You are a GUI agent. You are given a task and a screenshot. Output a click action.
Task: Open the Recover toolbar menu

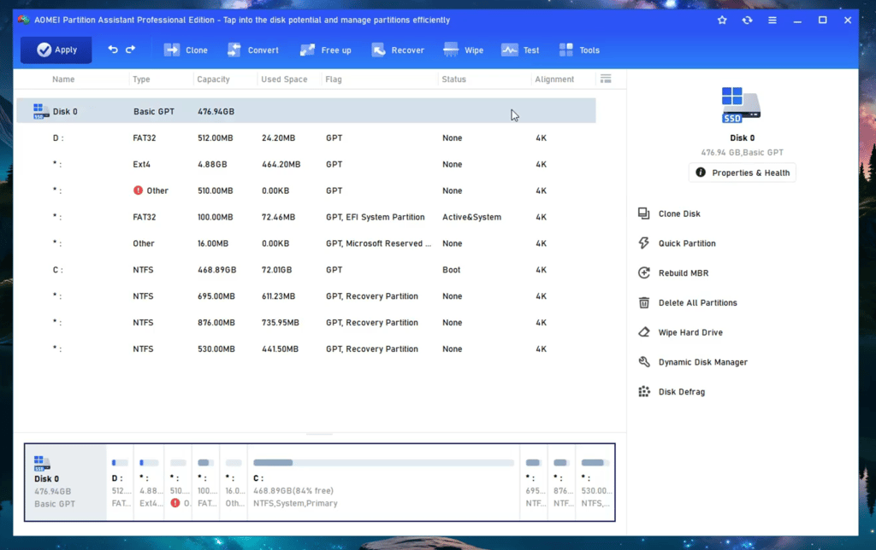point(398,50)
